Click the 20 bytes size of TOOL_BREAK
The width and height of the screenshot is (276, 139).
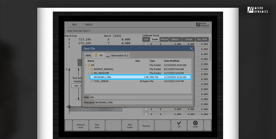tap(144, 81)
